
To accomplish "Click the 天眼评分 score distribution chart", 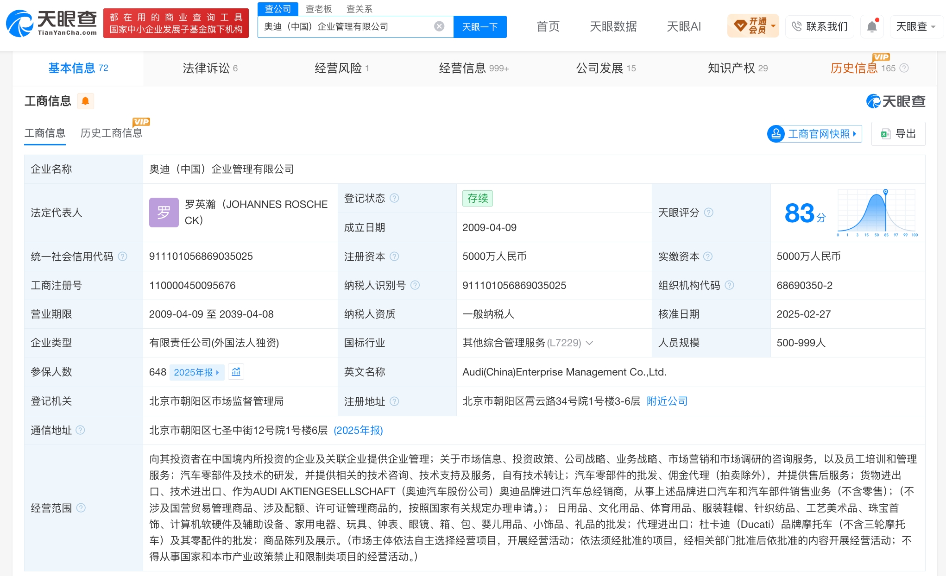I will (877, 213).
